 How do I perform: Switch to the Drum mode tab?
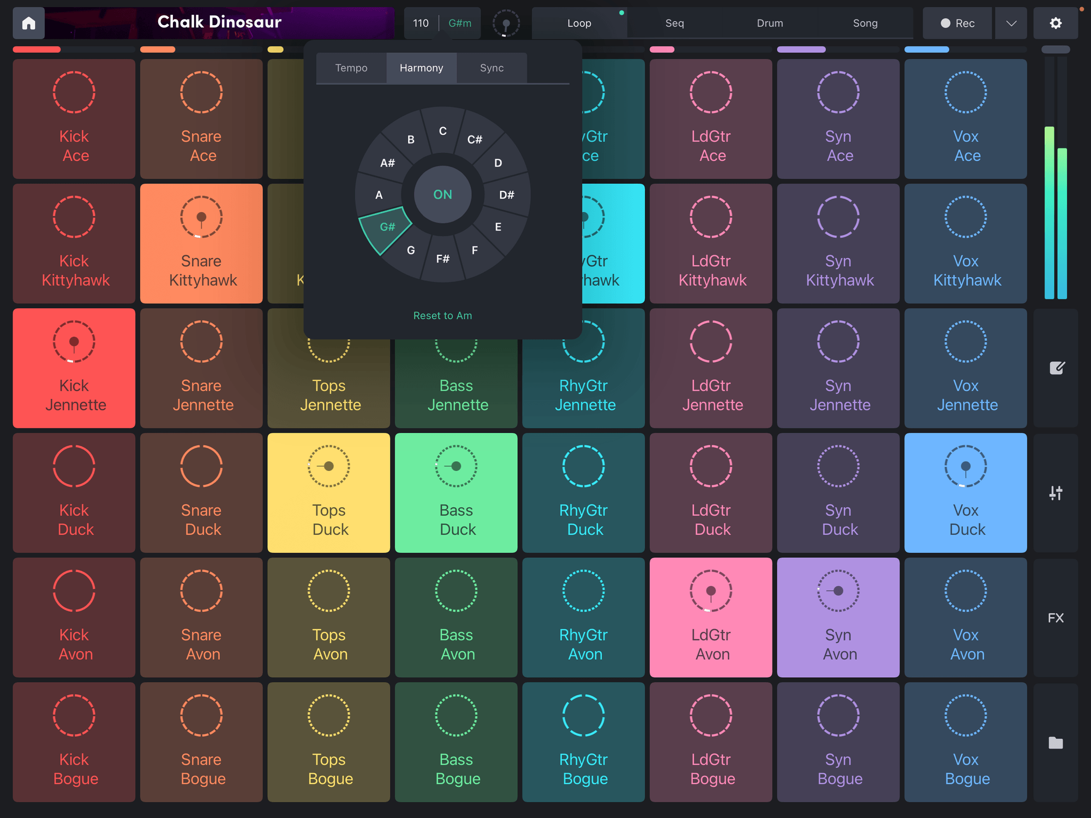coord(769,23)
